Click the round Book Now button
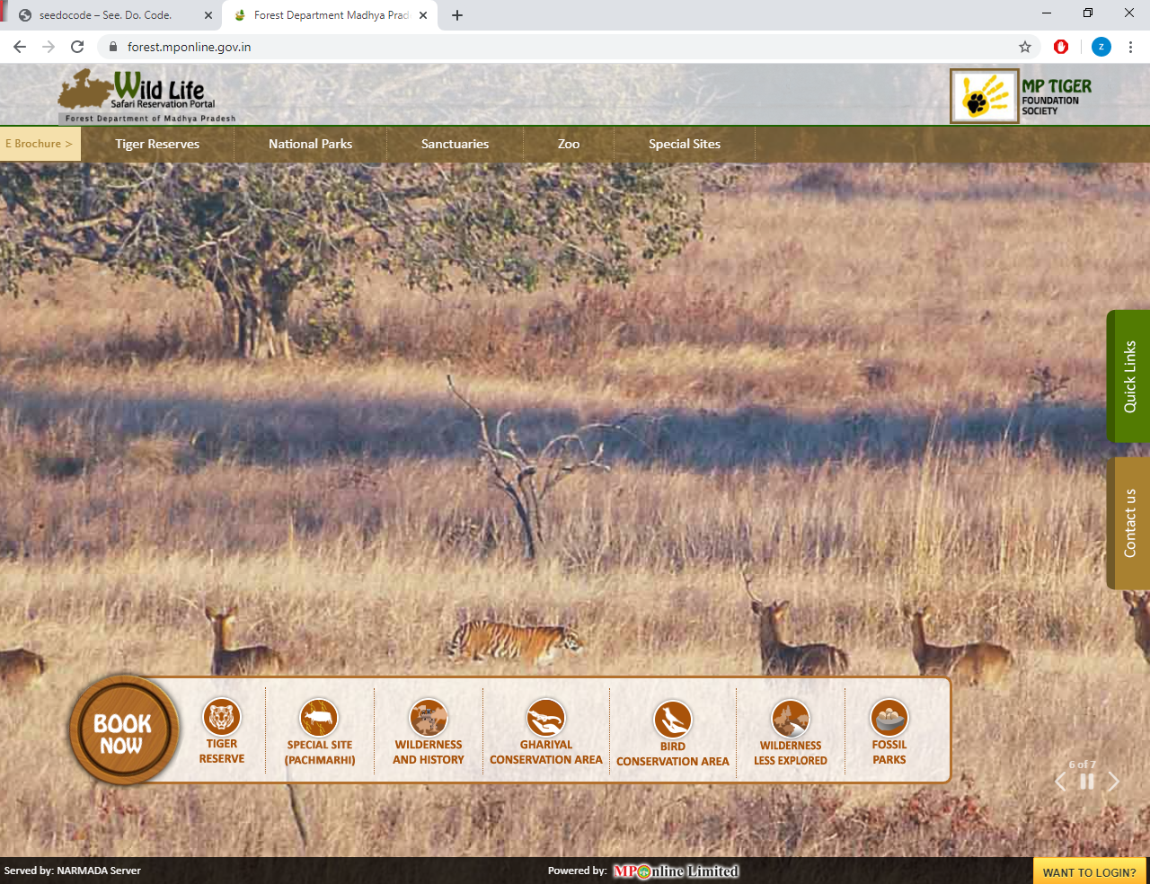This screenshot has height=884, width=1150. pos(124,731)
